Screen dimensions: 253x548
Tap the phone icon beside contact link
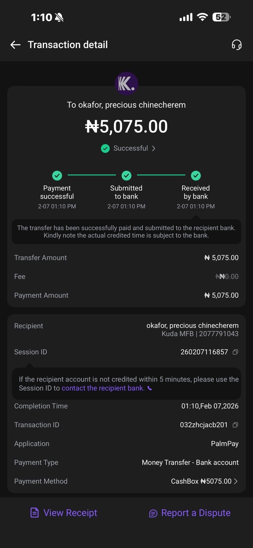tap(150, 389)
